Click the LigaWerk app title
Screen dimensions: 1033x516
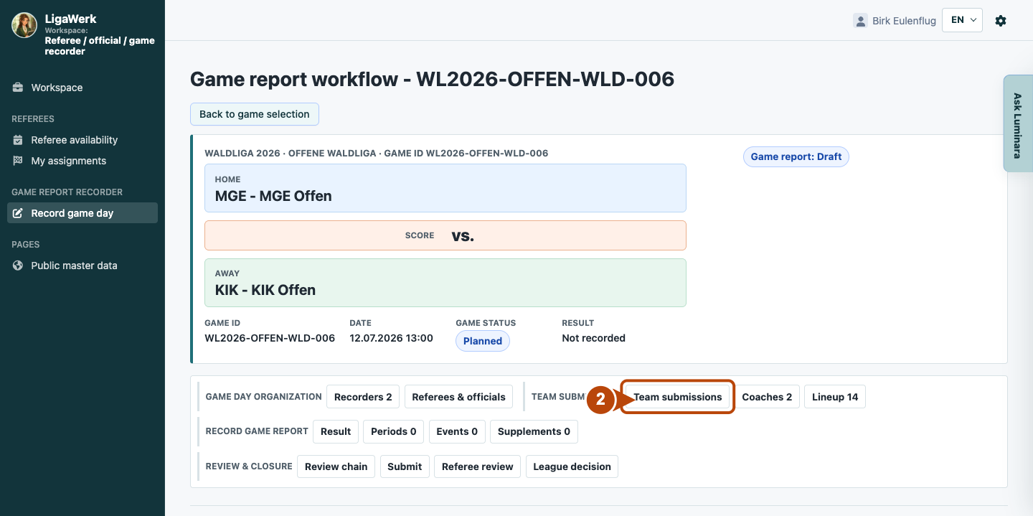pyautogui.click(x=70, y=19)
